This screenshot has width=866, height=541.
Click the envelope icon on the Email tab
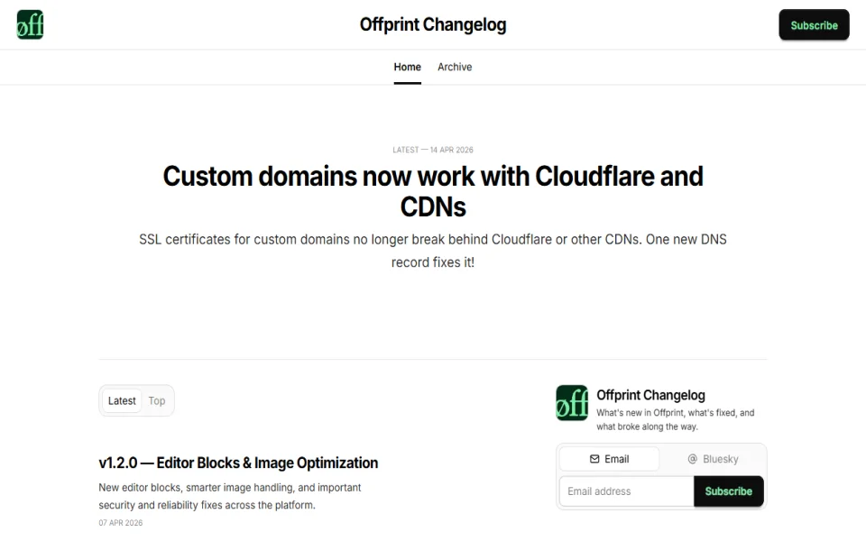(594, 459)
